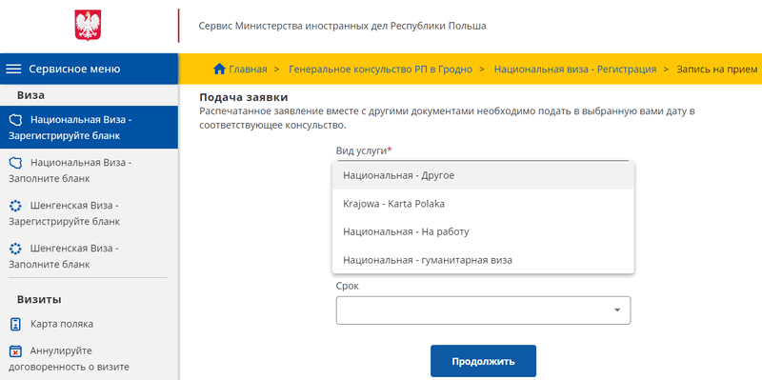This screenshot has height=380, width=762.
Task: Click the Продолжить button
Action: (x=483, y=362)
